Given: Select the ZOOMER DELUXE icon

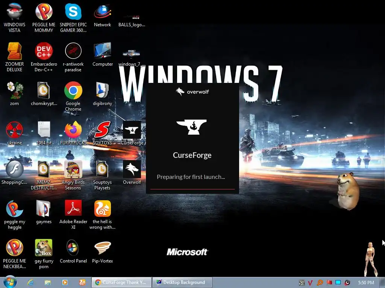Looking at the screenshot, I should [15, 57].
